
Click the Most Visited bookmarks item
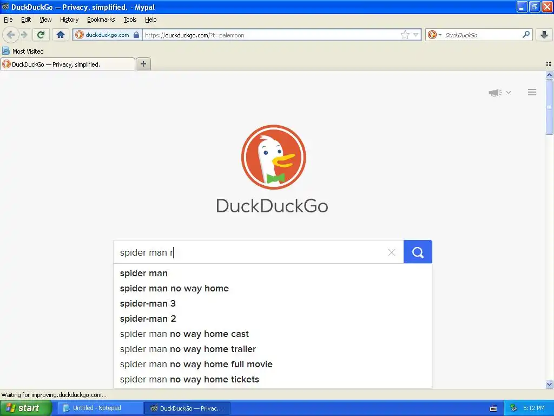pyautogui.click(x=23, y=51)
